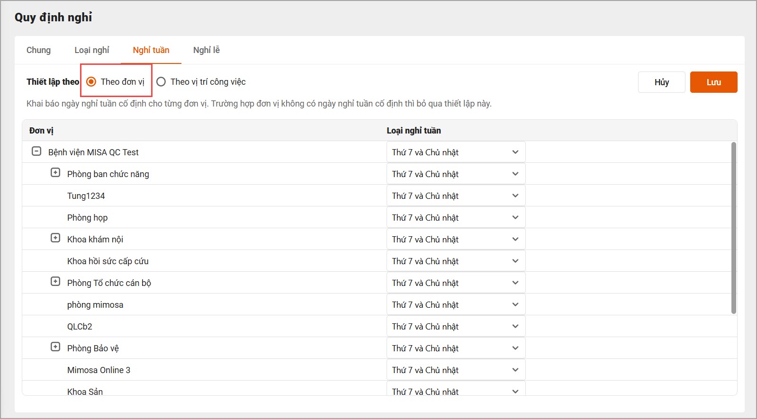The image size is (757, 419).
Task: Click the chevron on the QLCb2 row dropdown
Action: tap(515, 326)
